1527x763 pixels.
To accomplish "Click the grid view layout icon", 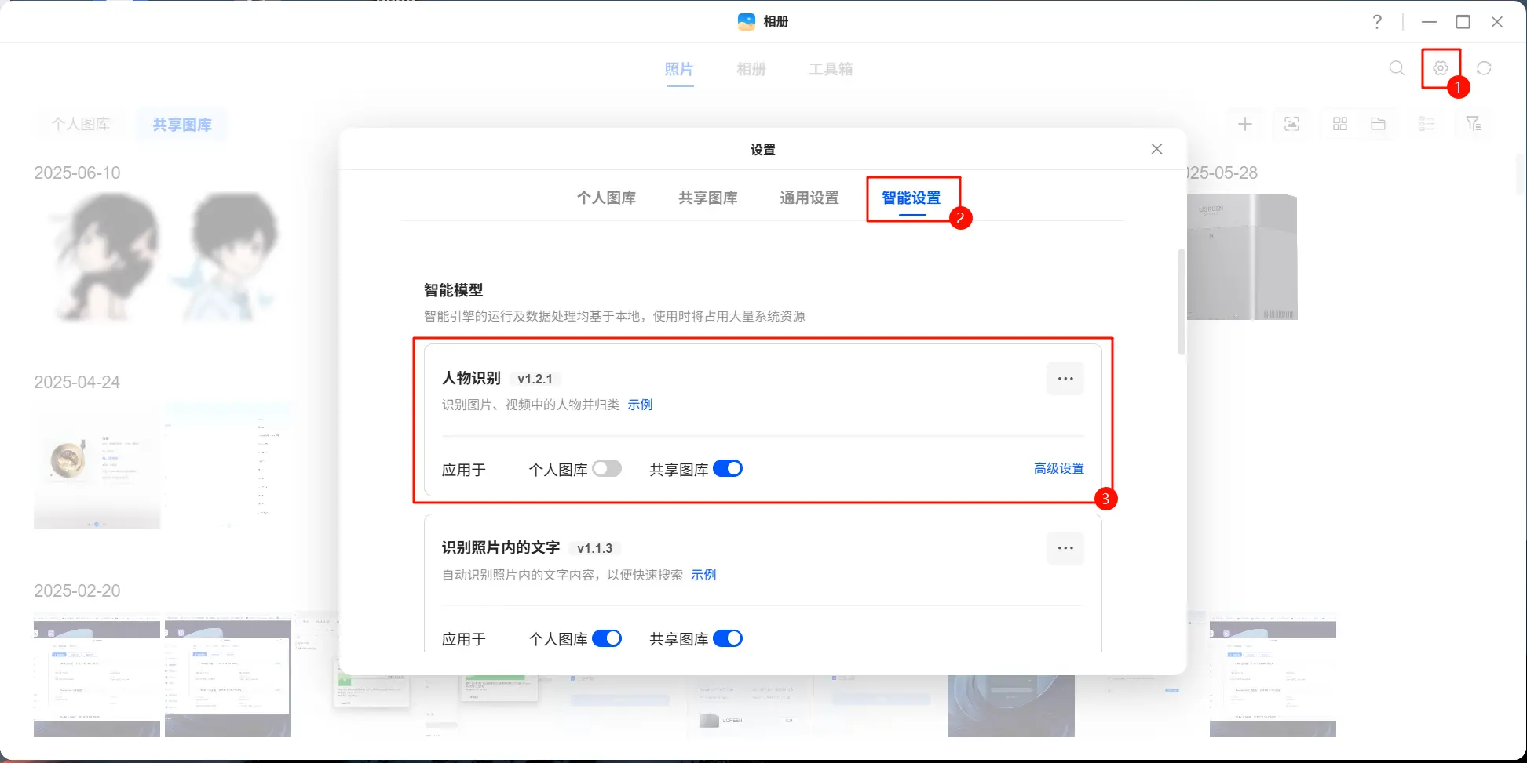I will point(1340,124).
